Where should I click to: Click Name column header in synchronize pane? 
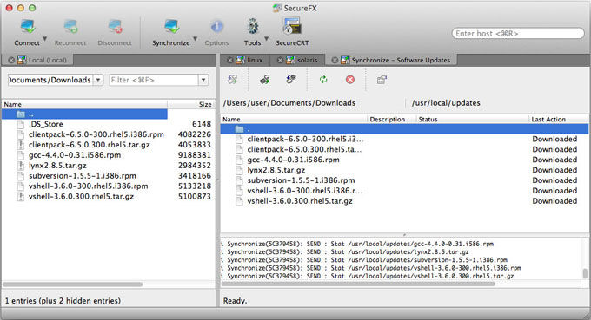[294, 119]
